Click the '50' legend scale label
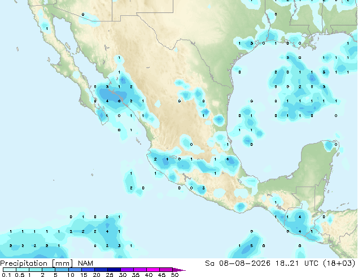The height and width of the screenshot is (277, 358). click(x=174, y=275)
